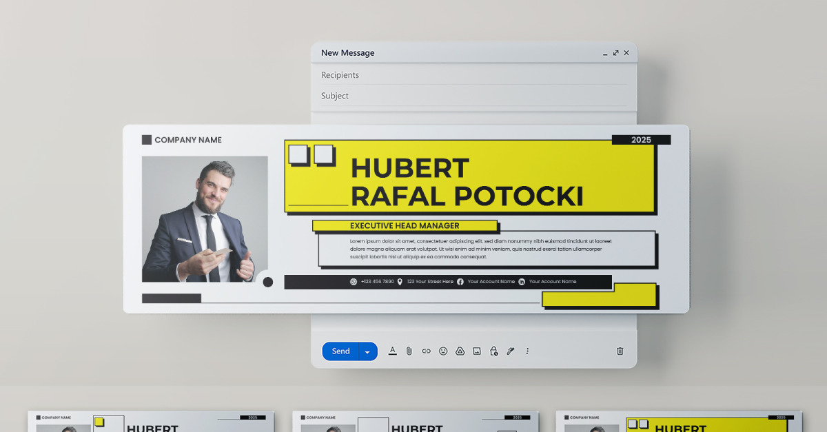
Task: Open the send options dropdown arrow
Action: point(367,352)
